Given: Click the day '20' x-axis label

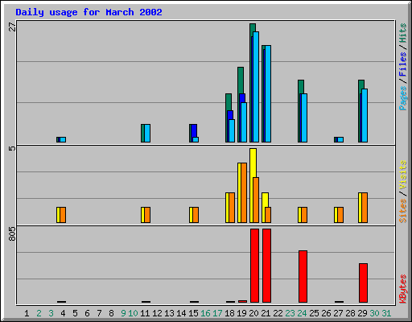Looking at the screenshot, I should [x=253, y=313].
